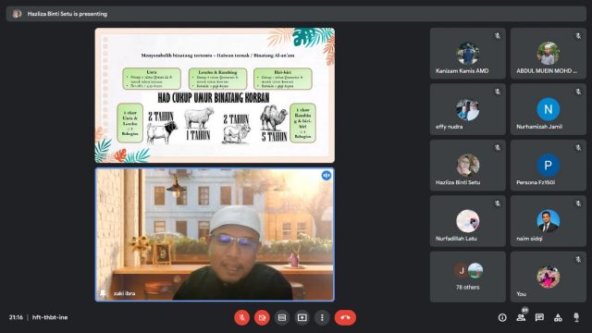The height and width of the screenshot is (333, 592).
Task: Select the Persona Fz150i participant tile
Action: (x=549, y=166)
